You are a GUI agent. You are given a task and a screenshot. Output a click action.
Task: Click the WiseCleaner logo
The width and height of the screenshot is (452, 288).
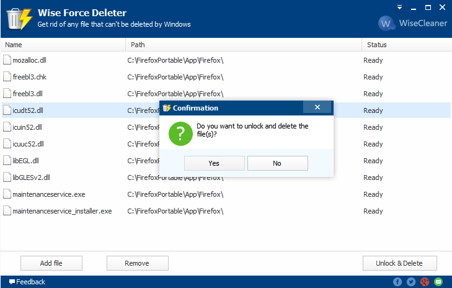(x=412, y=24)
